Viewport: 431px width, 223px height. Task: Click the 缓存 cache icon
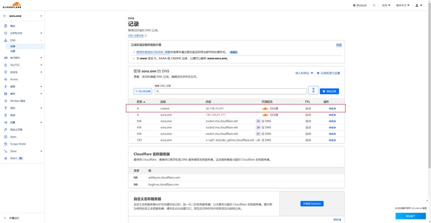click(6, 94)
